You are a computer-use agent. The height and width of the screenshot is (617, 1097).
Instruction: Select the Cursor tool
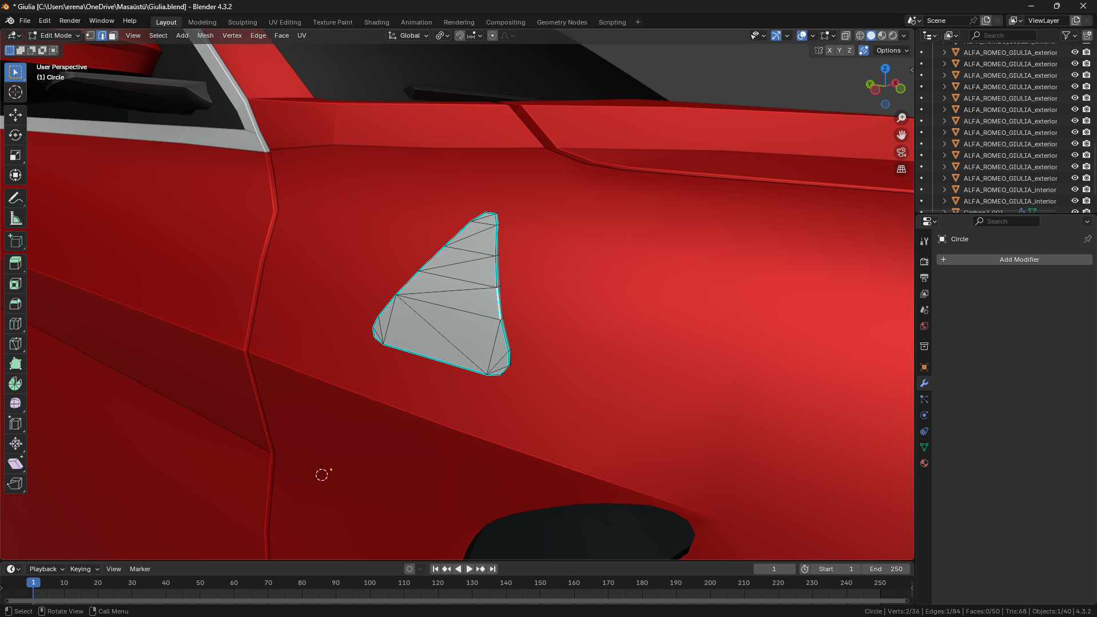[x=15, y=92]
